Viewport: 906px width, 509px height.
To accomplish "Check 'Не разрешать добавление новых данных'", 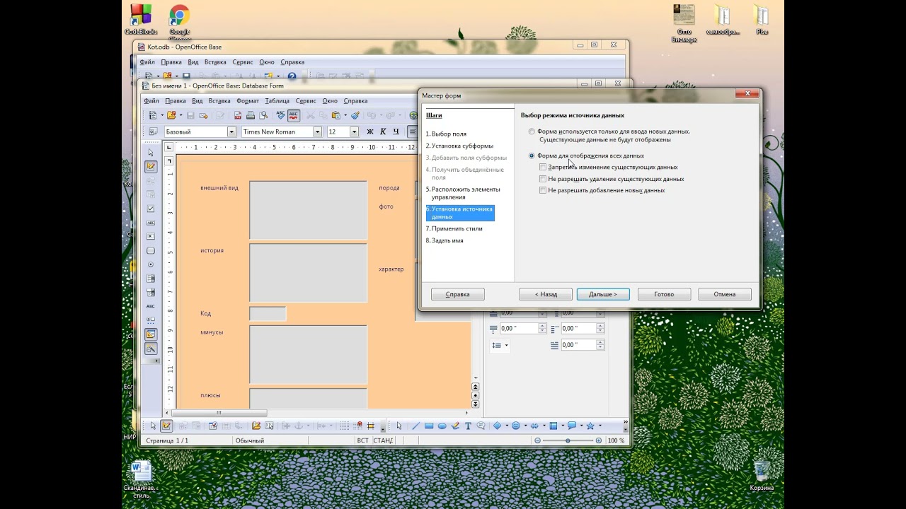I will coord(543,190).
